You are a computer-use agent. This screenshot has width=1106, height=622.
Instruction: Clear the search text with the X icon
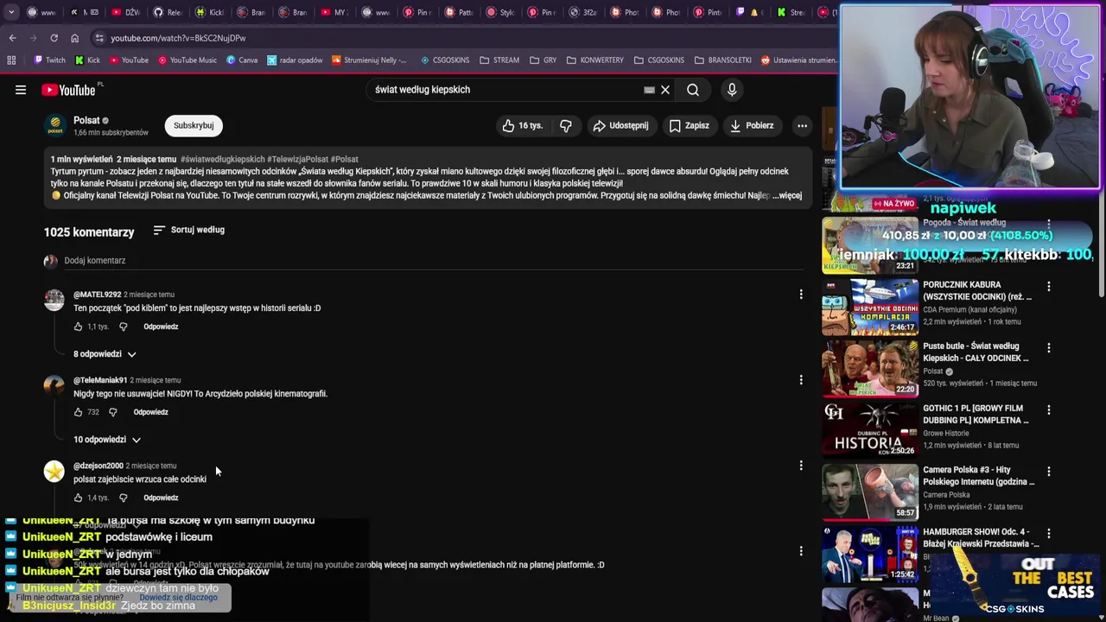[665, 90]
